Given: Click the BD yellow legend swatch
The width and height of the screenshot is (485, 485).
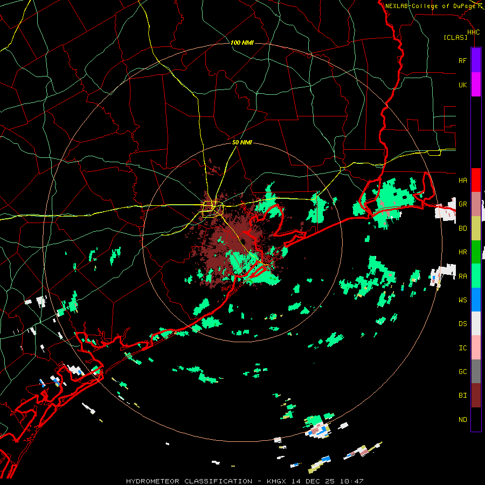Looking at the screenshot, I should 476,228.
